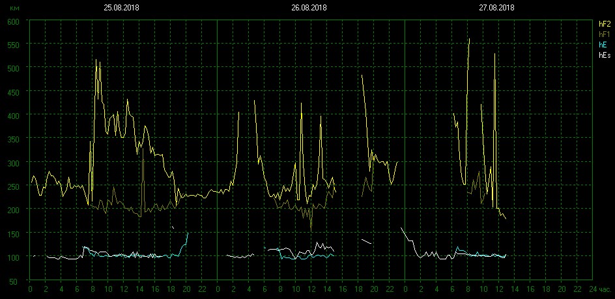Select the hF1 legend entry
The height and width of the screenshot is (299, 615).
click(604, 34)
